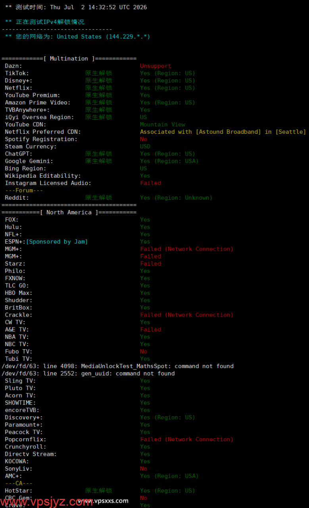The image size is (309, 508).
Task: Select the Popcornflix Failed result text
Action: [x=186, y=439]
